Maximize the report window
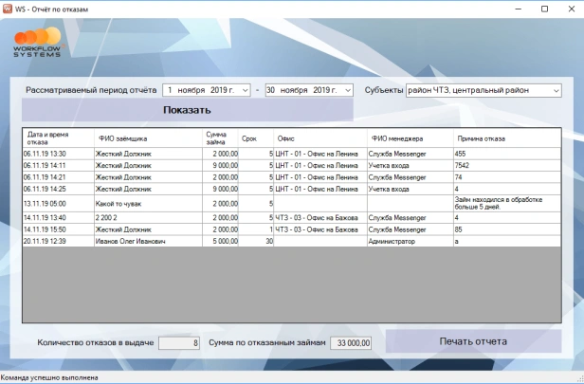 tap(544, 9)
